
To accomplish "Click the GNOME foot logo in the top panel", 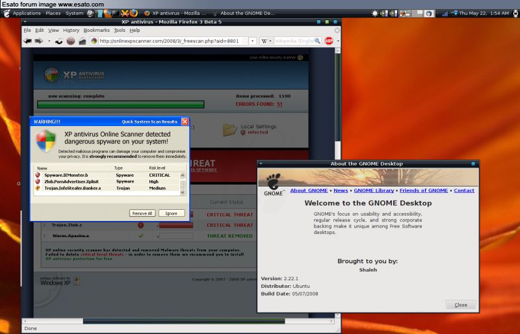I will point(6,13).
